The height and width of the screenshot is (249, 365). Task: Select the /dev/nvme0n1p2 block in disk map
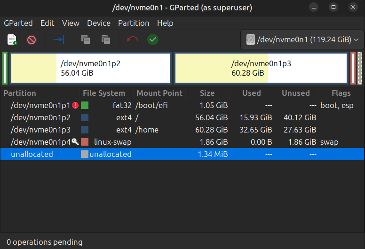click(90, 68)
